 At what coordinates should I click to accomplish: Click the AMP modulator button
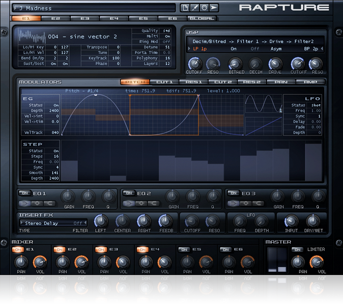click(309, 81)
